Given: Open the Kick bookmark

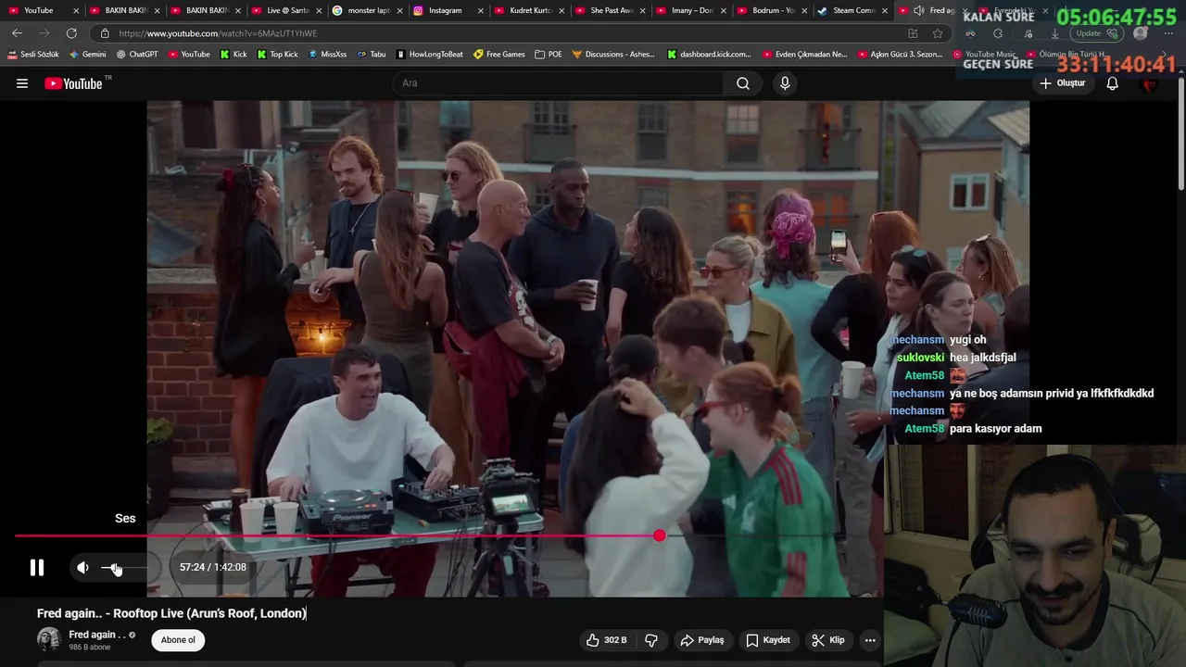Looking at the screenshot, I should [x=233, y=55].
